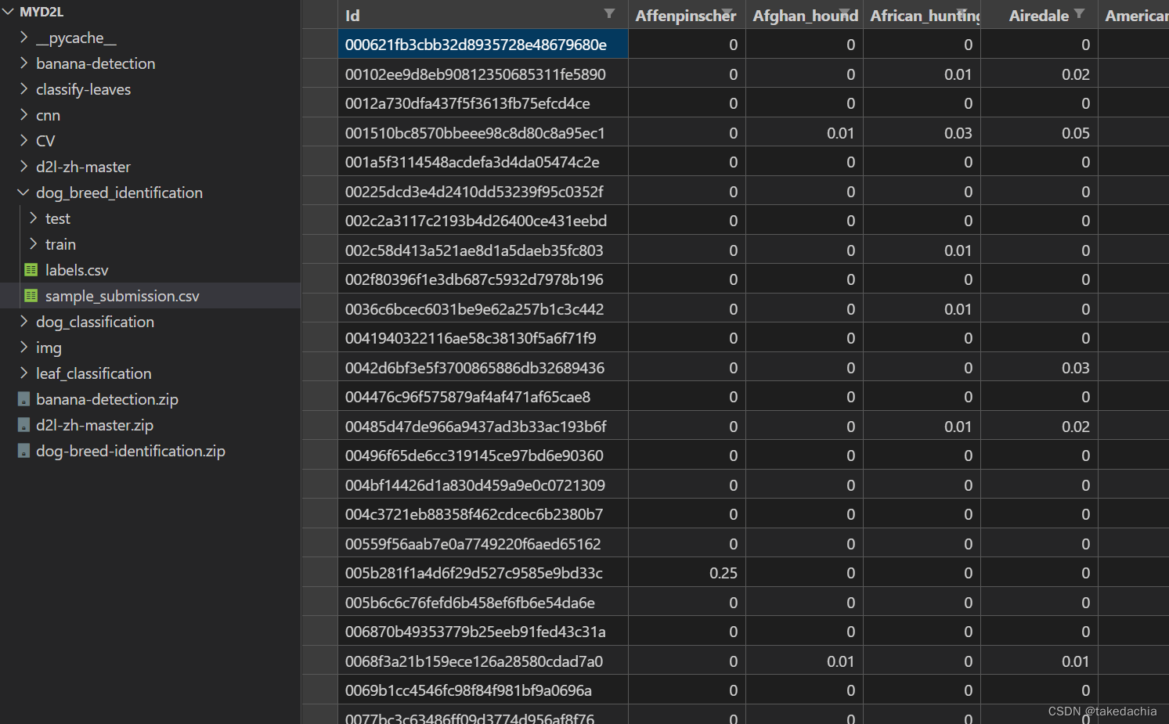Screen dimensions: 1169x724
Task: Select cell 00485d47de966a9437ad3b33ac193b6f
Action: pyautogui.click(x=483, y=427)
